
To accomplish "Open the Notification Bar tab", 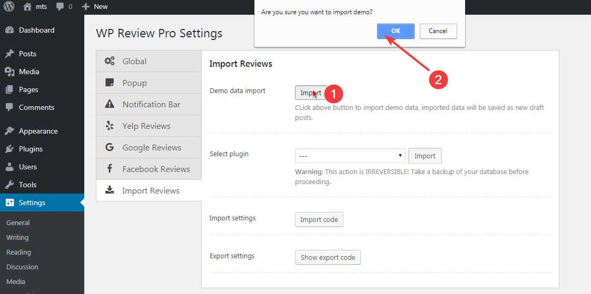I will tap(149, 104).
